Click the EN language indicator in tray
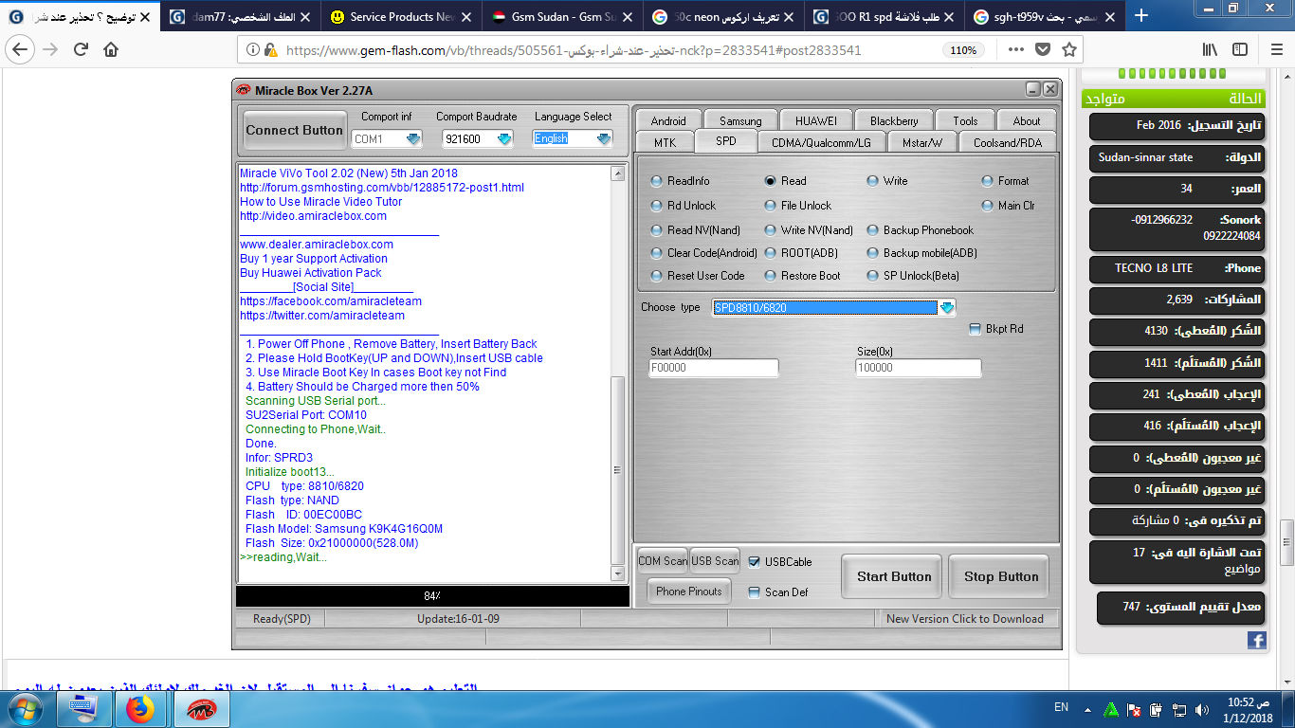This screenshot has height=728, width=1295. tap(1062, 707)
